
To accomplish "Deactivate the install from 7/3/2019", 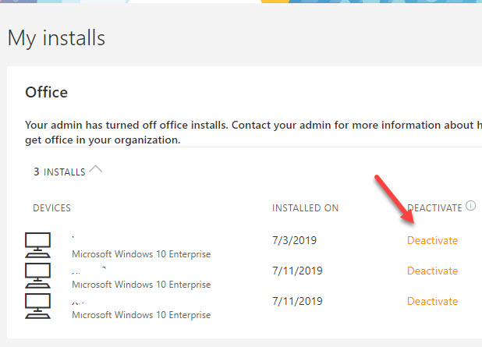I will (432, 241).
